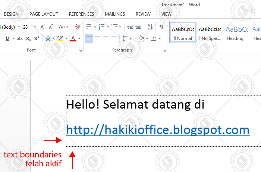Open the font size dropdown
261x172 pixels.
pyautogui.click(x=35, y=27)
